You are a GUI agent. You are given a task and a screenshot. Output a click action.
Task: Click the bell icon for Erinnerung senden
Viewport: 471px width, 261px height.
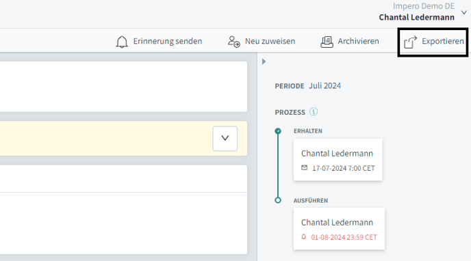pos(122,42)
